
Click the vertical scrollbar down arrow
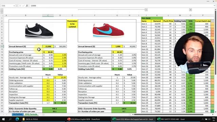coord(216,112)
